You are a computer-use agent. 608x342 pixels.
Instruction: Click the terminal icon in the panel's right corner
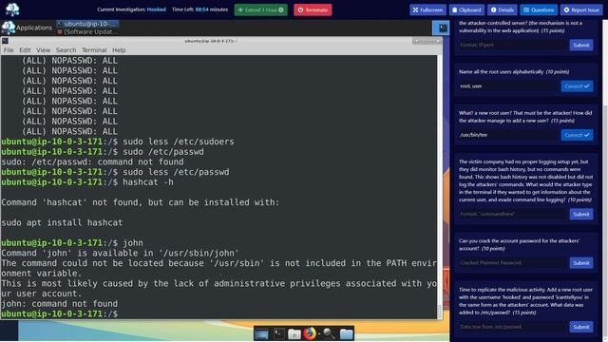tap(443, 28)
